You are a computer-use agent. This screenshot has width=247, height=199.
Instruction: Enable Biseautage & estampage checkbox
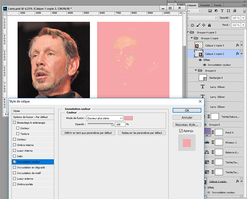click(15, 122)
